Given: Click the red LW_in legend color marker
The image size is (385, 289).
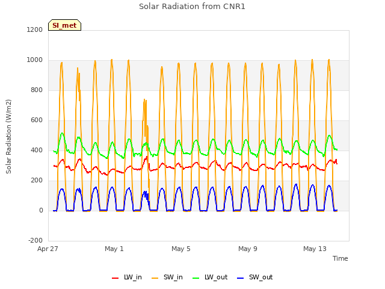Looking at the screenshot, I should click(115, 278).
